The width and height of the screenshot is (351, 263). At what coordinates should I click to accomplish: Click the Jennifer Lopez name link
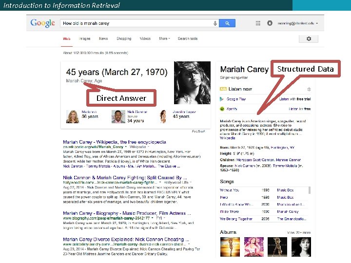coord(184,112)
